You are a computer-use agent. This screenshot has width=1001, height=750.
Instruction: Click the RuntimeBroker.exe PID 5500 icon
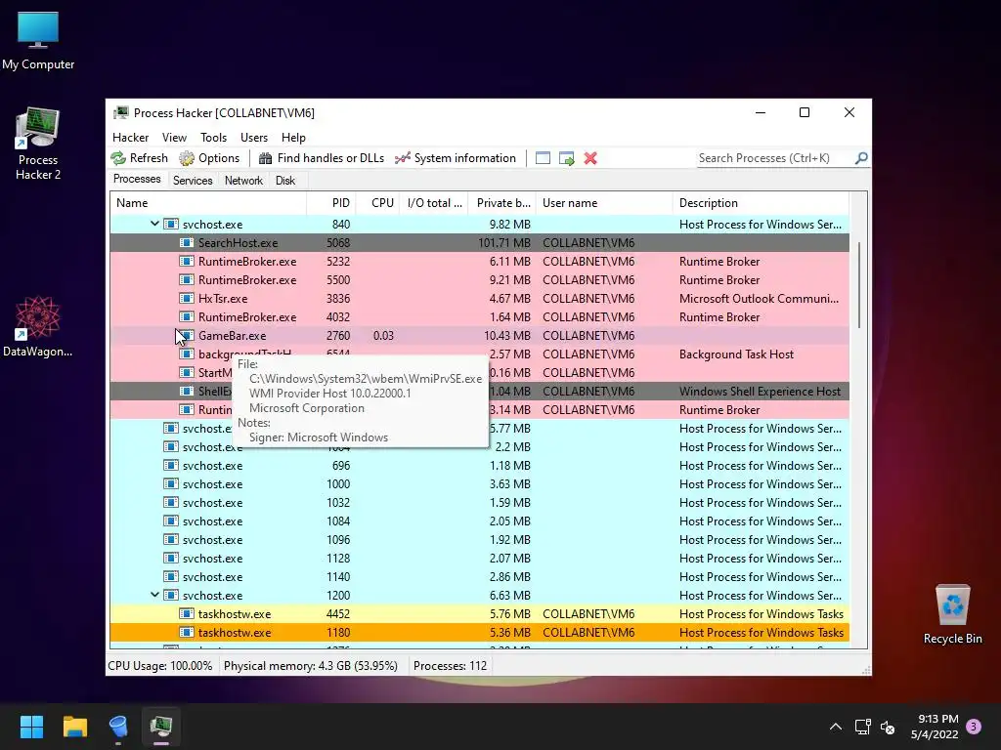[x=187, y=279]
